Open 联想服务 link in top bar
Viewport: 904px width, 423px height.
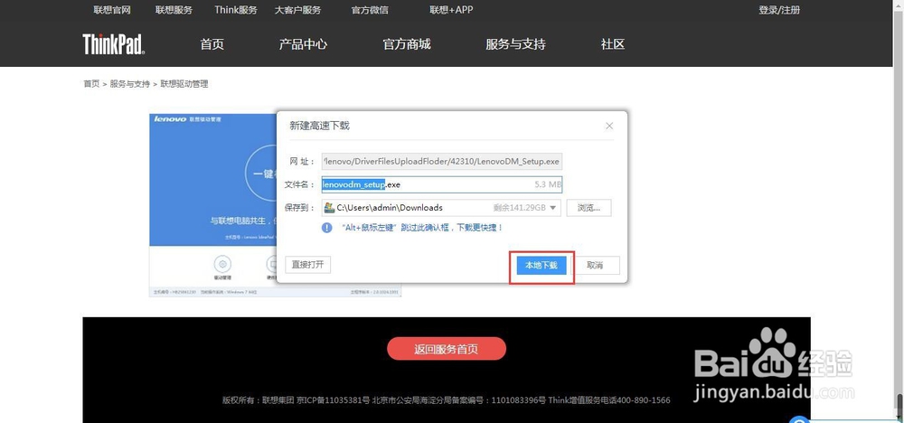174,10
